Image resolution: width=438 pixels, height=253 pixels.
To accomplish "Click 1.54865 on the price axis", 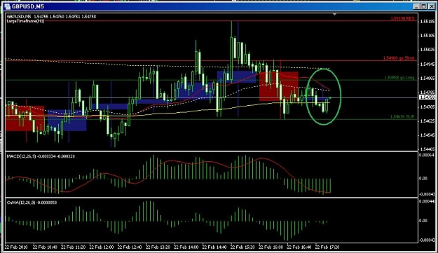I will (427, 78).
